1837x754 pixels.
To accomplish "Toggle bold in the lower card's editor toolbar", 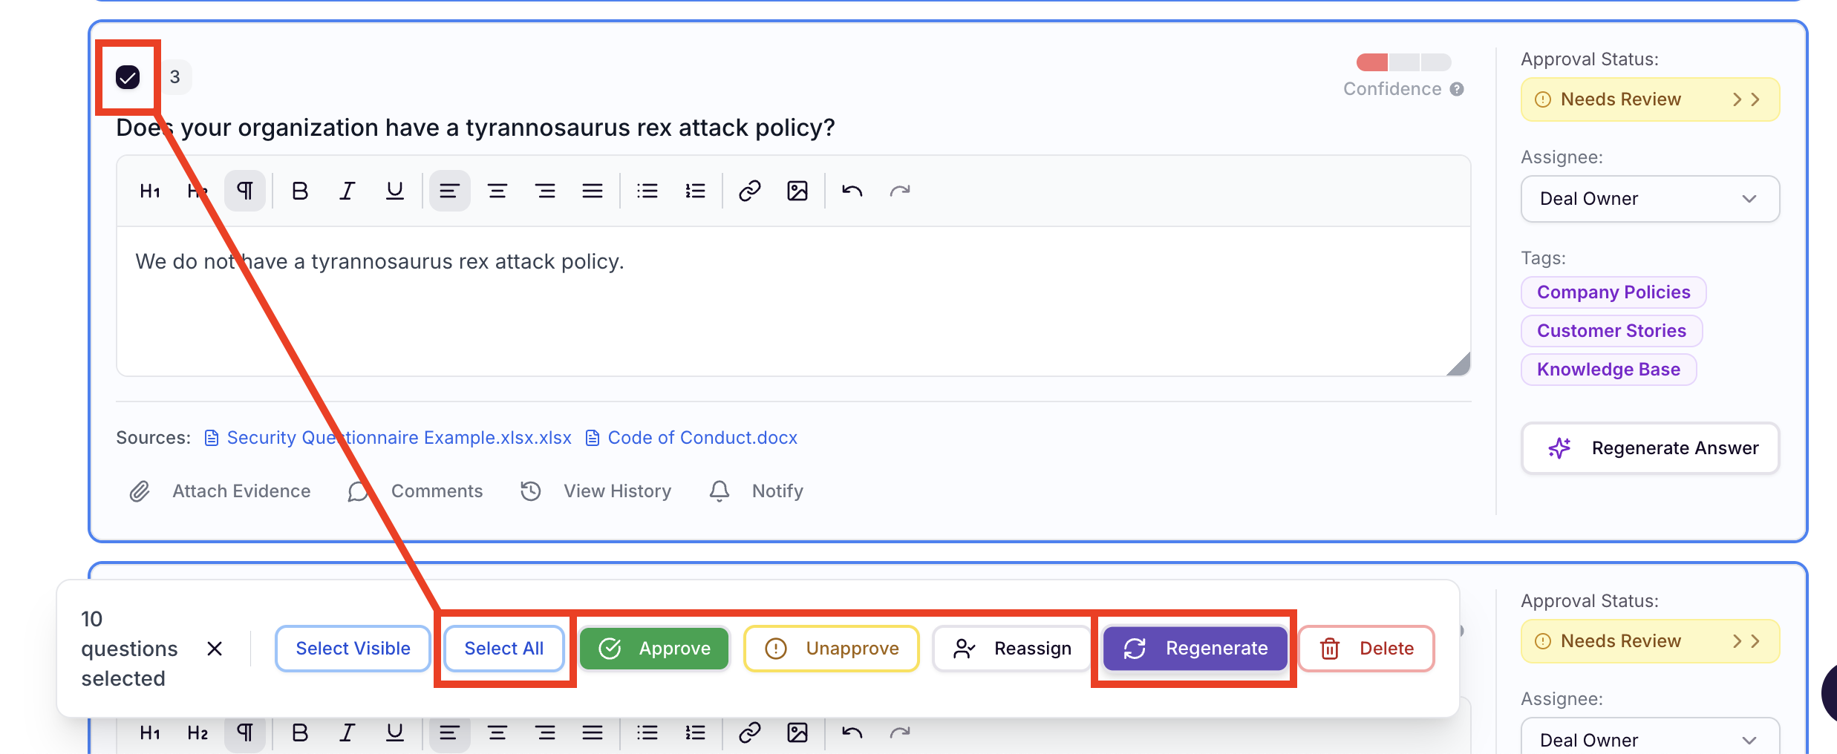I will [x=300, y=733].
